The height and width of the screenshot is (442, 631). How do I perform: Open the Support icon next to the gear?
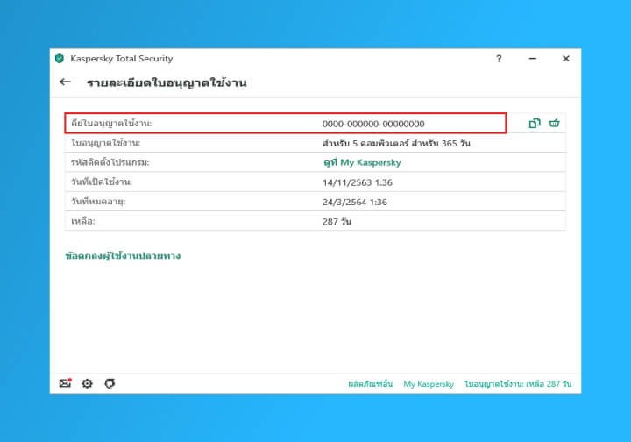click(x=110, y=383)
